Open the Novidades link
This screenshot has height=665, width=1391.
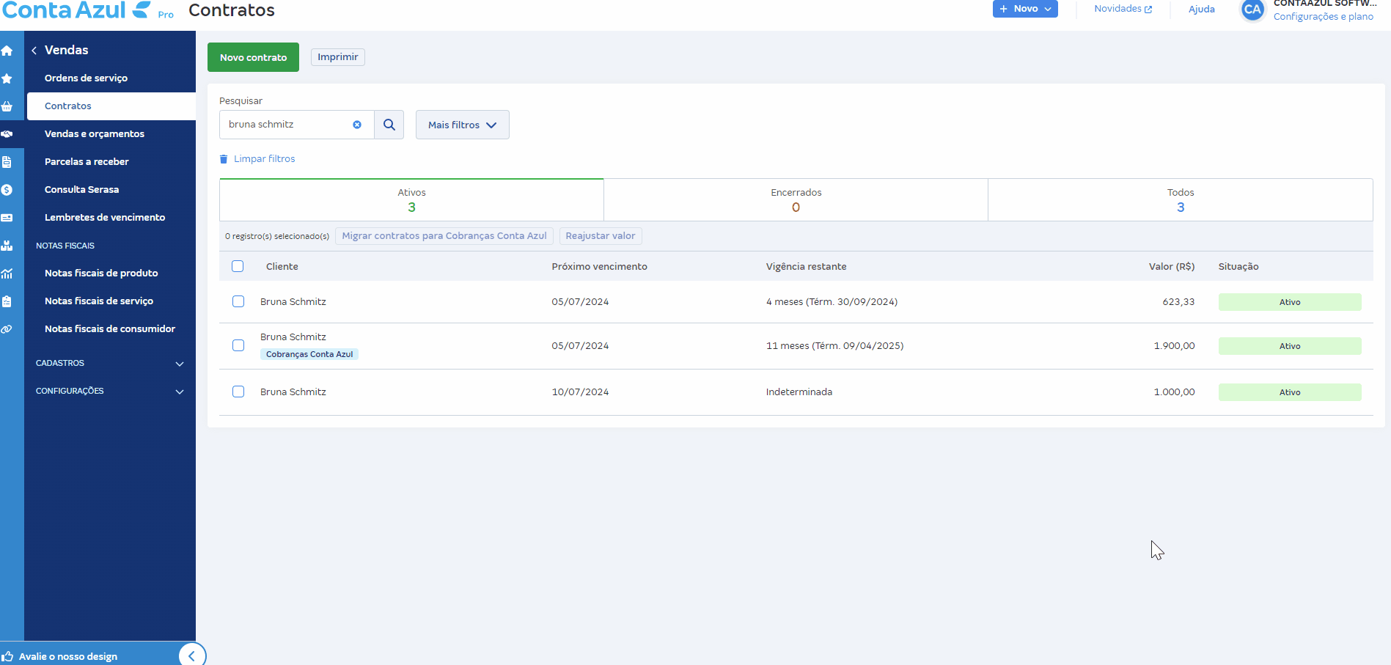[1123, 9]
